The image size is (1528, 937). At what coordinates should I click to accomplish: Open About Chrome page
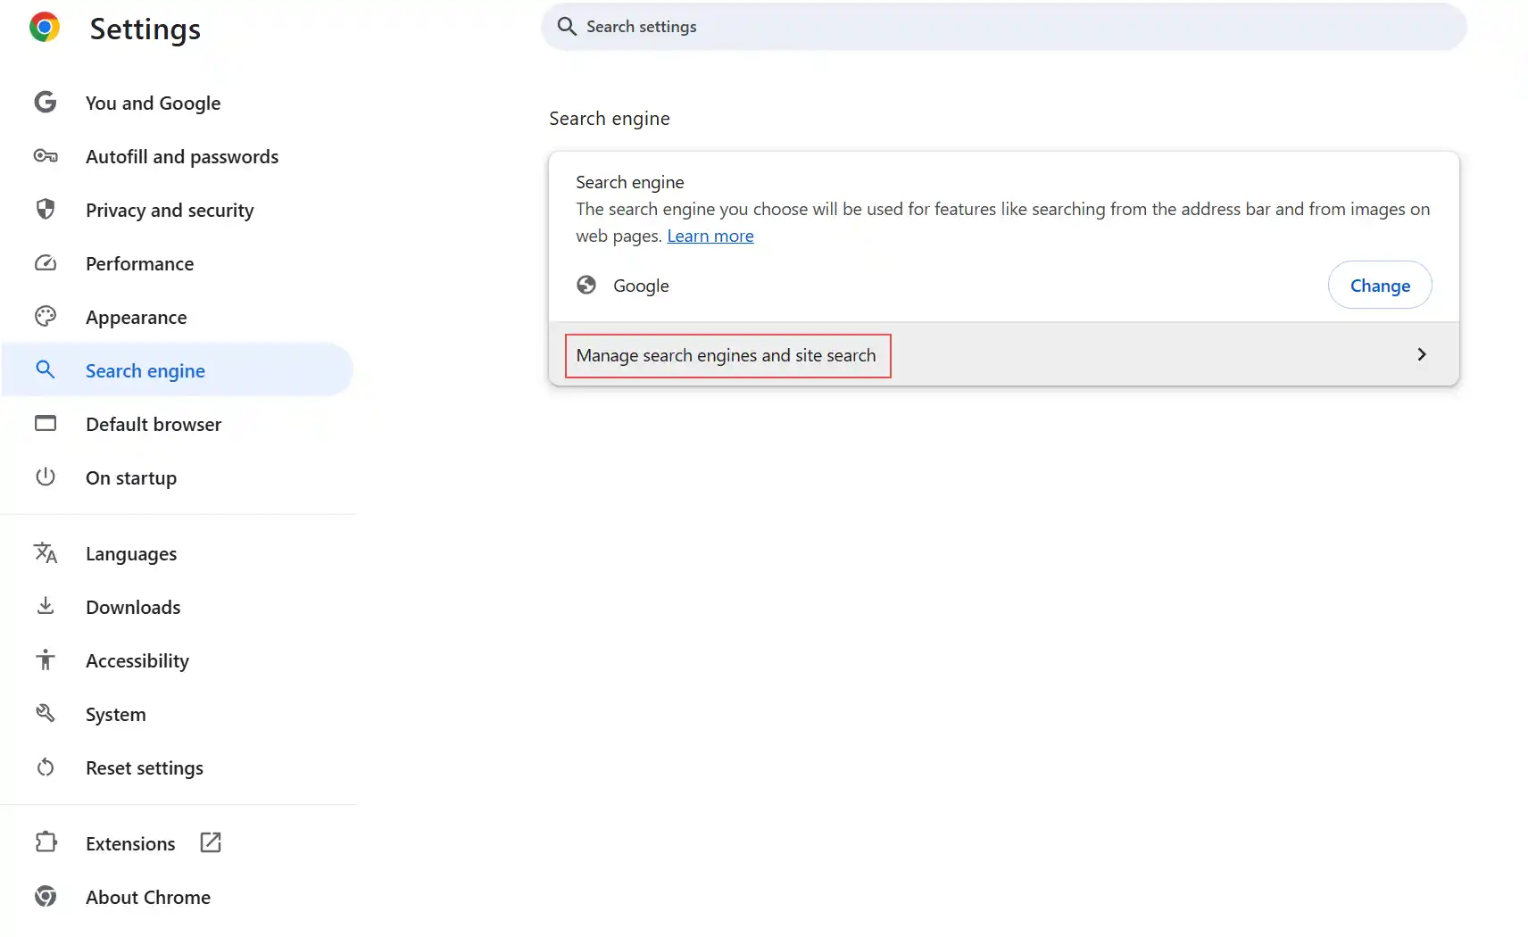[x=148, y=898]
